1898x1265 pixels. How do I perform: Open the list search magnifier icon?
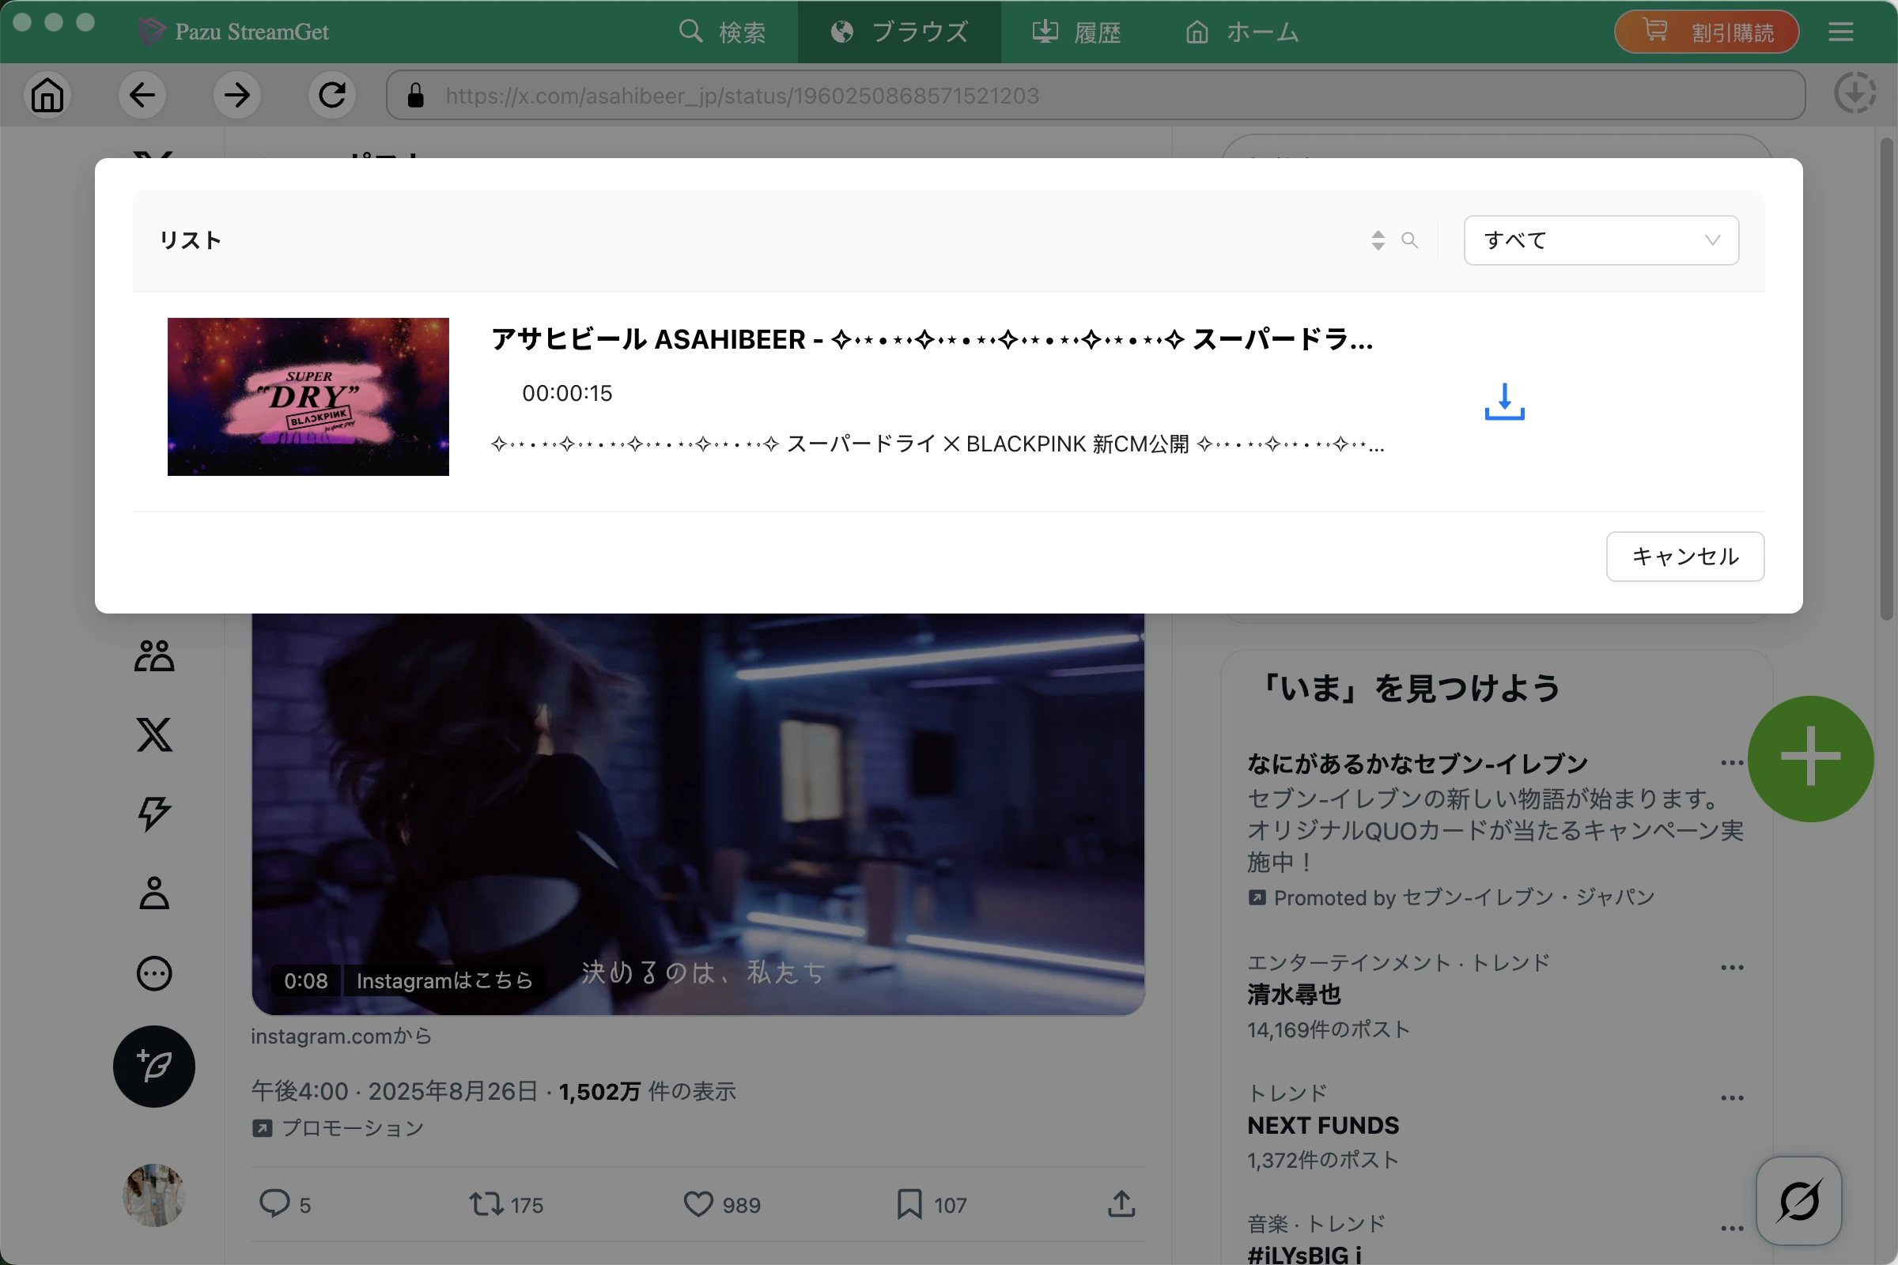[1410, 240]
